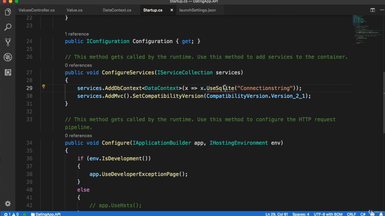This screenshot has width=385, height=216.
Task: Open the Debug view
Action: (x=8, y=57)
